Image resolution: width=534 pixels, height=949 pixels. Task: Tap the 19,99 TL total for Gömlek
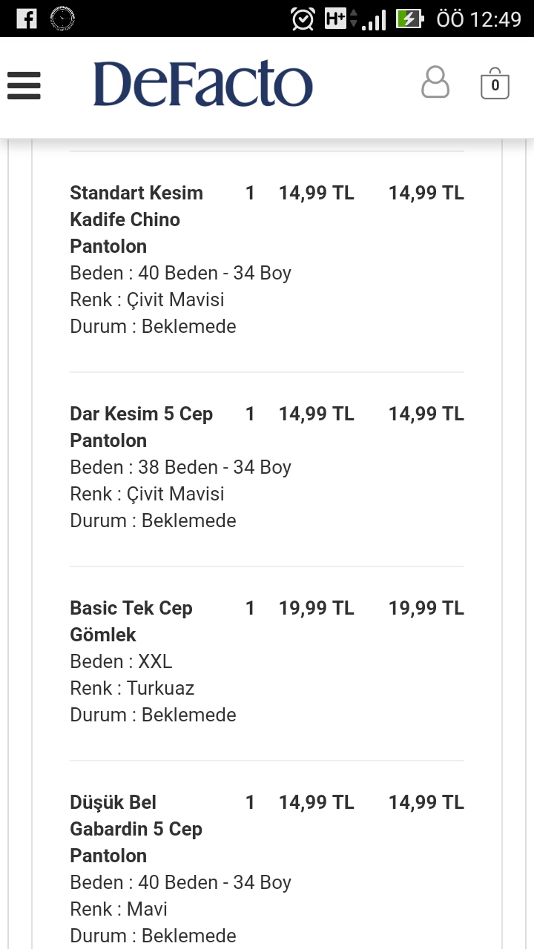click(426, 608)
